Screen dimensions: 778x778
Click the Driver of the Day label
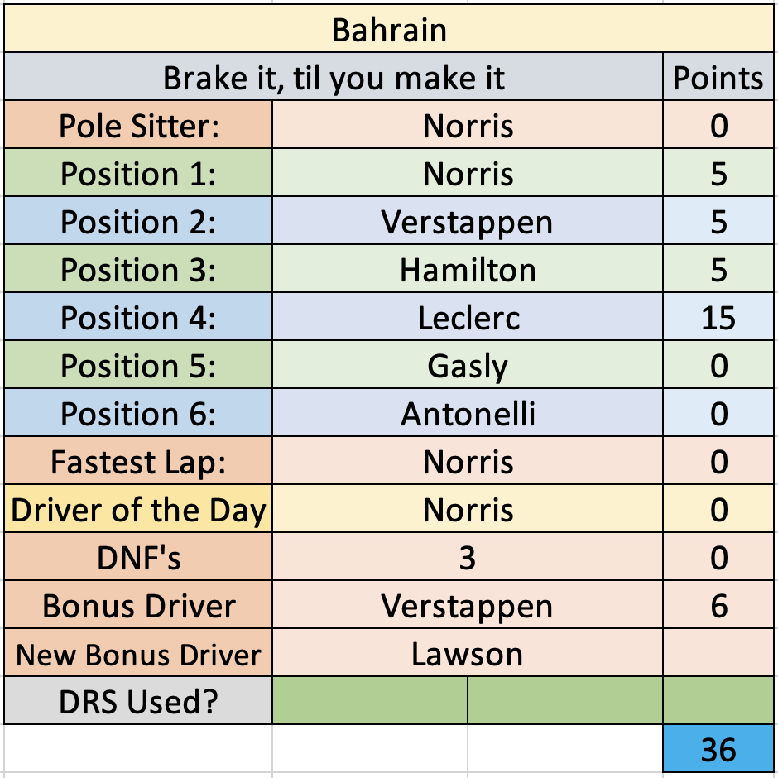point(138,509)
